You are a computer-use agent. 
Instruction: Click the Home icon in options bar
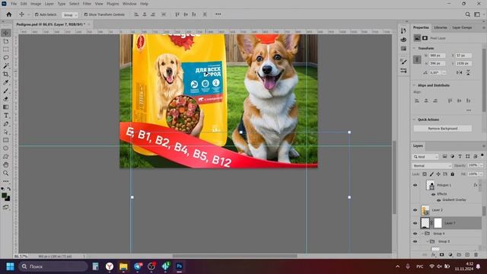point(9,14)
